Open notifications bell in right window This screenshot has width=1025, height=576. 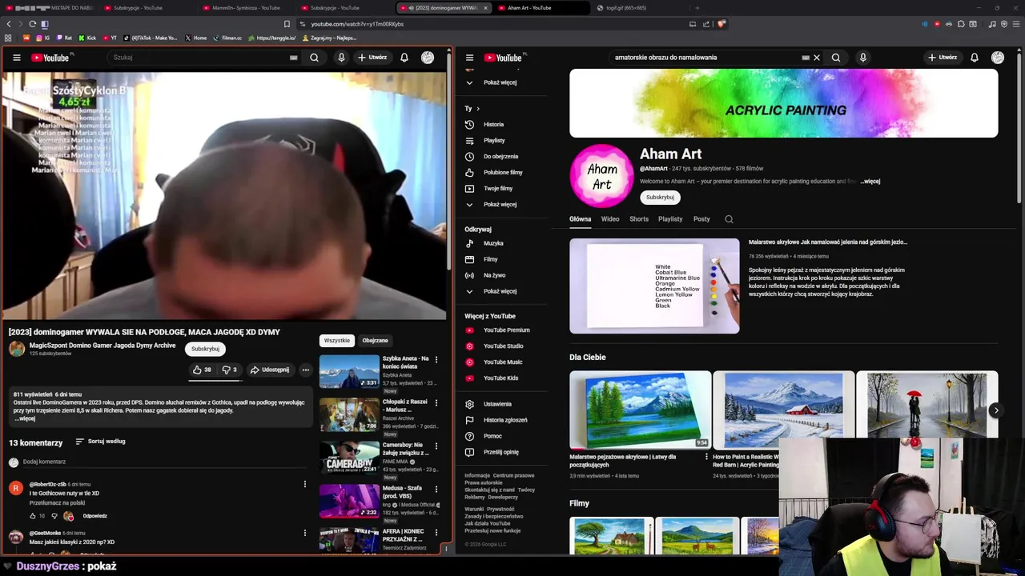point(975,58)
